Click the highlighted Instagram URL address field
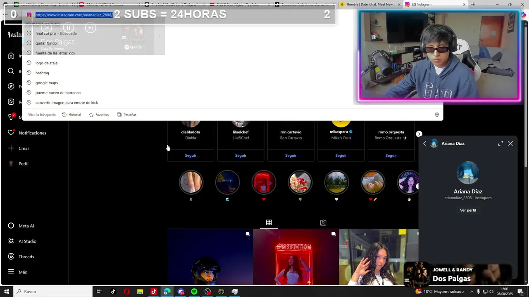The width and height of the screenshot is (529, 297). pos(74,15)
